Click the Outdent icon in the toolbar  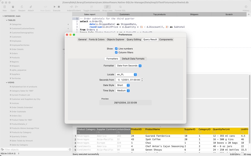pyautogui.click(x=77, y=7)
